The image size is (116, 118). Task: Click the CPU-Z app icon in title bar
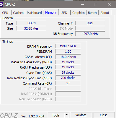pyautogui.click(x=1, y=4)
